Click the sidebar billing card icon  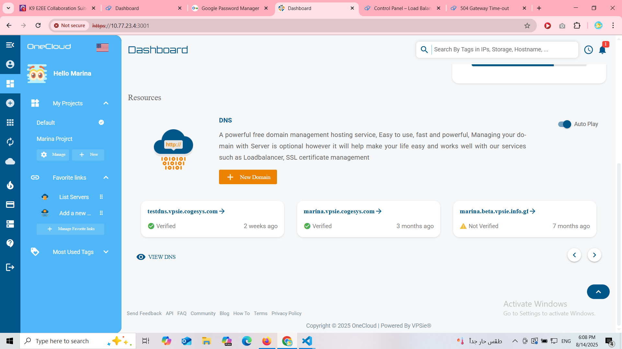(10, 205)
